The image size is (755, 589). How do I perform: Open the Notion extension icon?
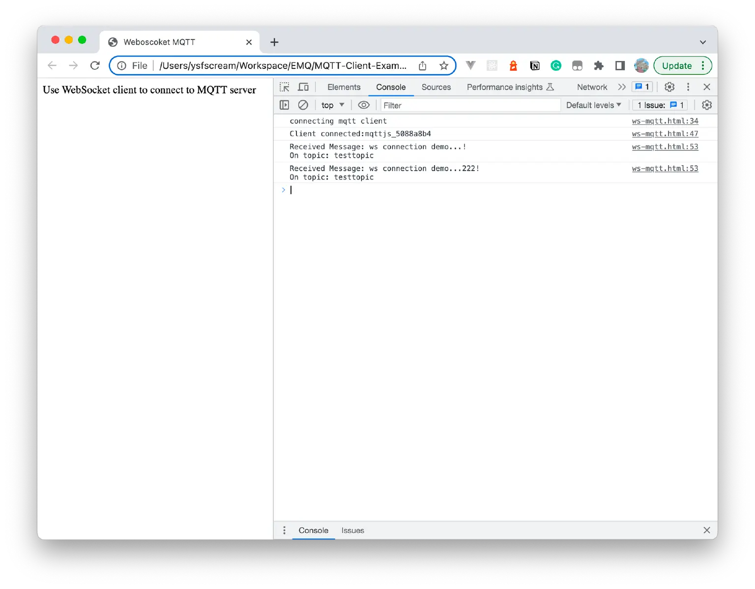(534, 65)
